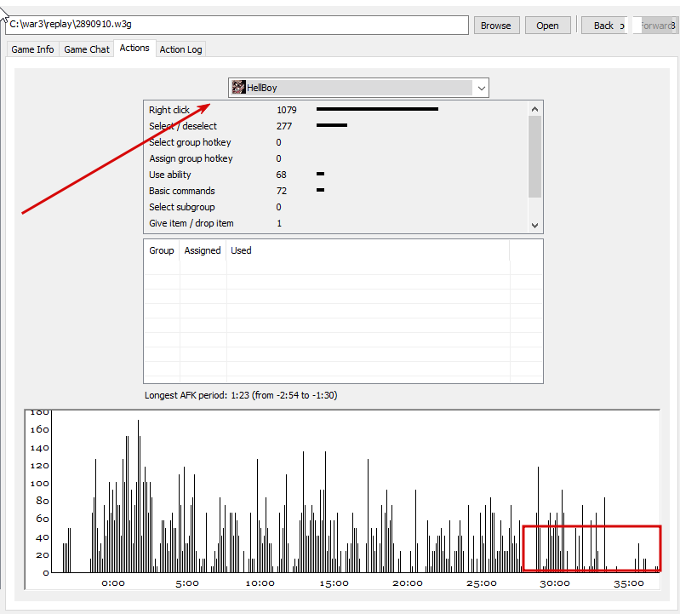Click the Right click bar graph
The height and width of the screenshot is (614, 680).
(377, 109)
